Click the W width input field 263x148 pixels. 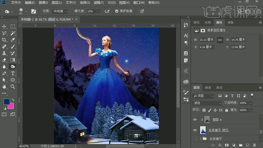(x=207, y=40)
